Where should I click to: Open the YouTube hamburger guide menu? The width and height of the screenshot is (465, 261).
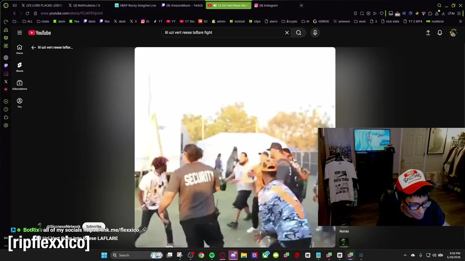(20, 33)
